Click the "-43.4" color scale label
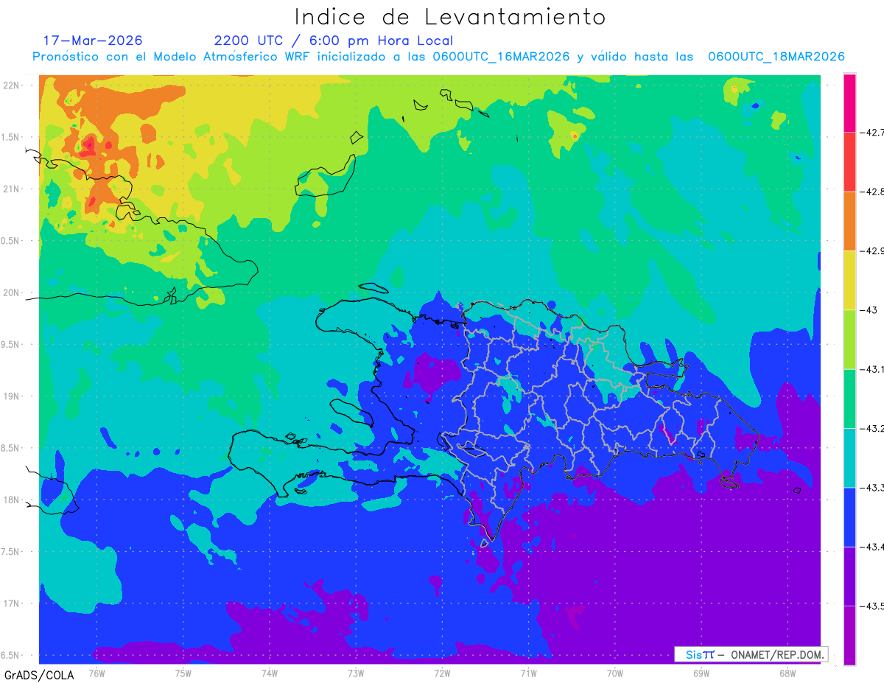 pyautogui.click(x=871, y=547)
